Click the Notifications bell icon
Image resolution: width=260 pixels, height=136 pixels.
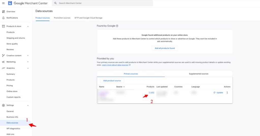[3, 18]
